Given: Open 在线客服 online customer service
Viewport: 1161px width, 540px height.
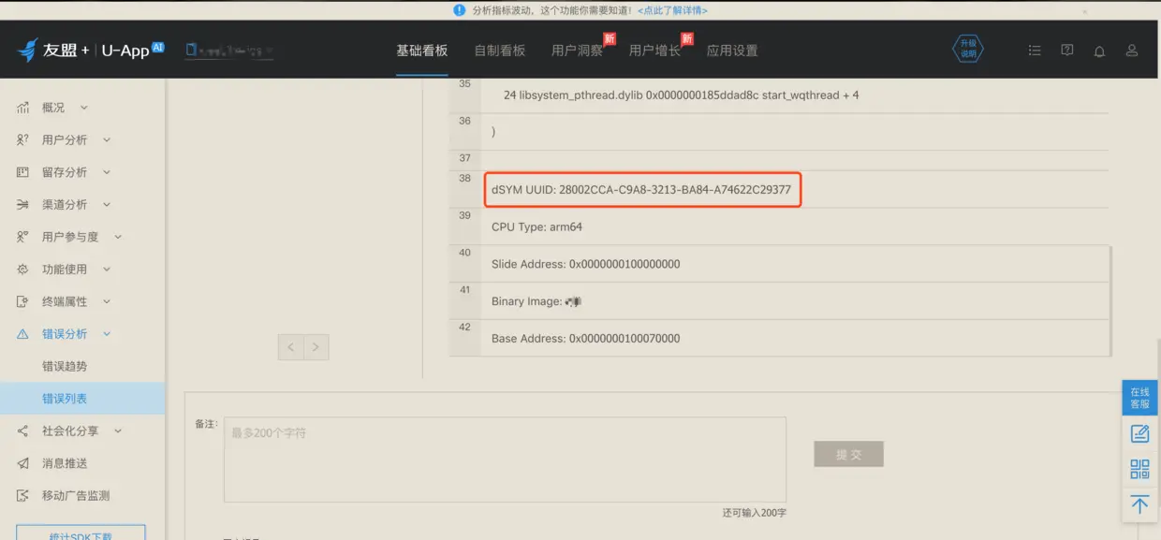Looking at the screenshot, I should point(1139,397).
